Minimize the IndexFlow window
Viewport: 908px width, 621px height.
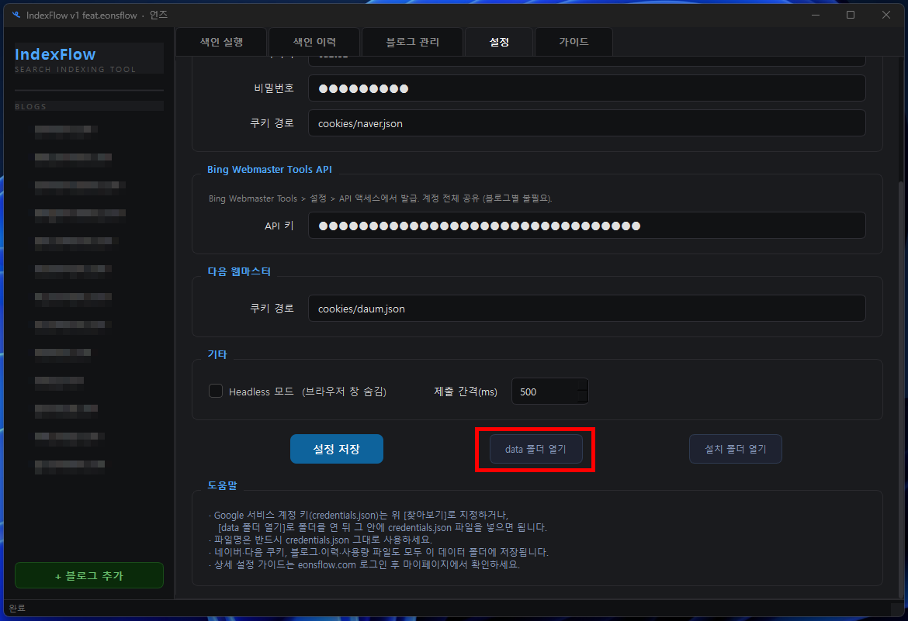[x=816, y=15]
